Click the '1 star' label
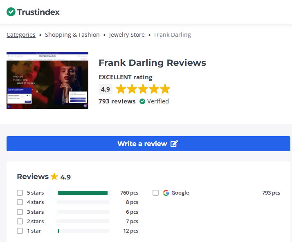 click(x=34, y=231)
